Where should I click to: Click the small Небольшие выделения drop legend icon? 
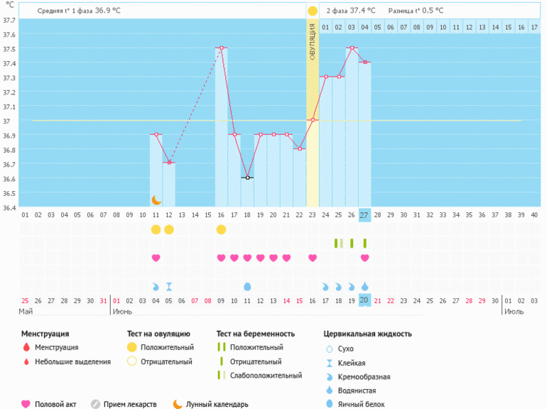tap(26, 362)
